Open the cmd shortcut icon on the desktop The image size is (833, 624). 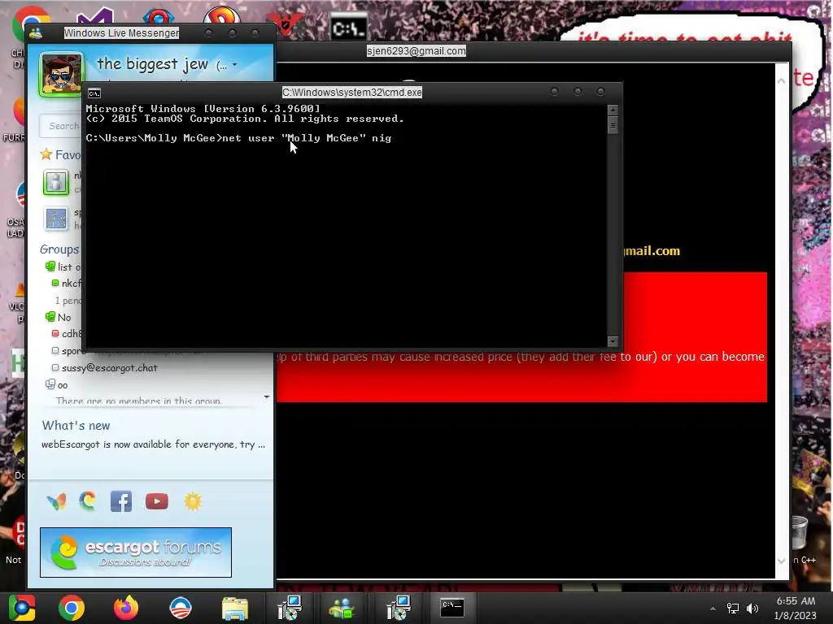click(349, 28)
